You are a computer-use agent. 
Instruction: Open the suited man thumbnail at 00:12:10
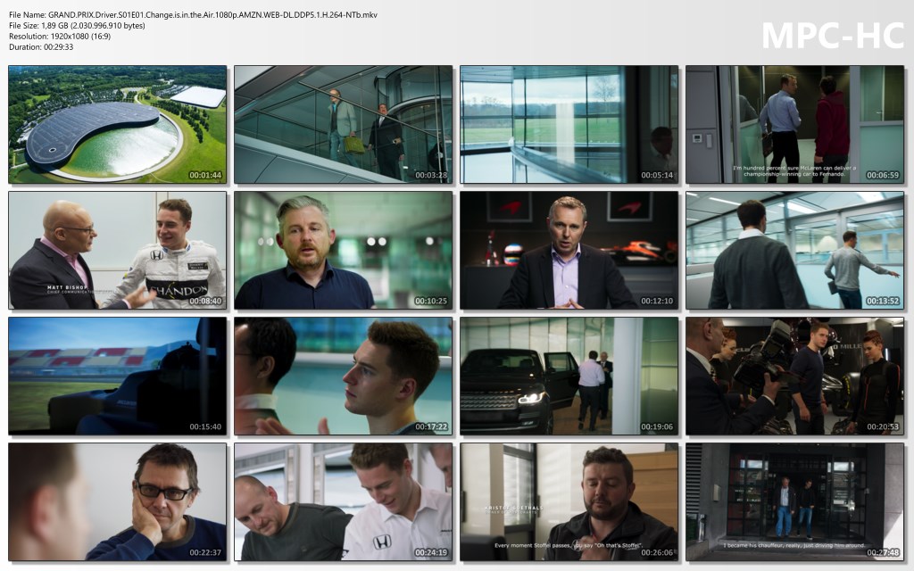click(x=569, y=250)
